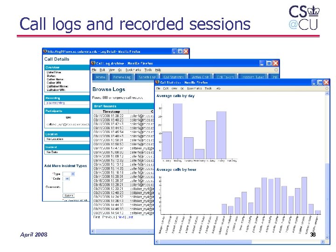The width and height of the screenshot is (336, 252).
Task: Click loading throbber icon in Call Log Archive window
Action: click(x=276, y=70)
